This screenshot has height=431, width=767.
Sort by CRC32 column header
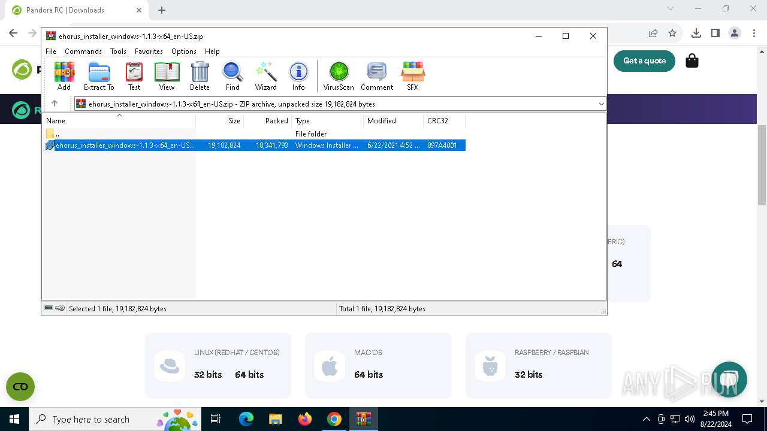444,120
